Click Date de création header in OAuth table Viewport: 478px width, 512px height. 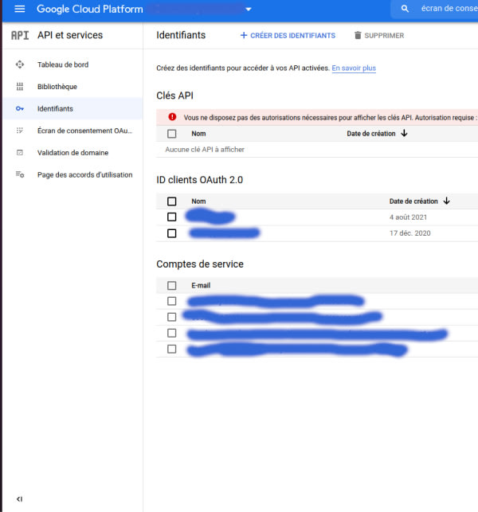pyautogui.click(x=413, y=201)
